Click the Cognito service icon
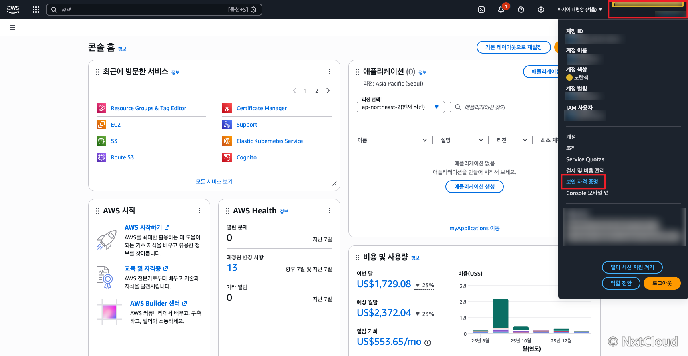 (227, 157)
